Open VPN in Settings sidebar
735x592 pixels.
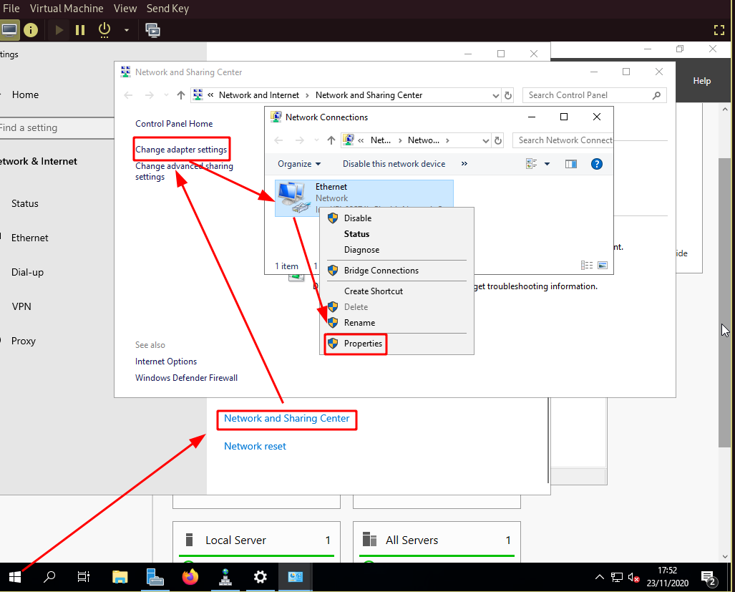tap(21, 306)
